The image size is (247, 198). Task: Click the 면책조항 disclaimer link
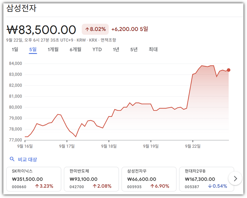point(108,40)
